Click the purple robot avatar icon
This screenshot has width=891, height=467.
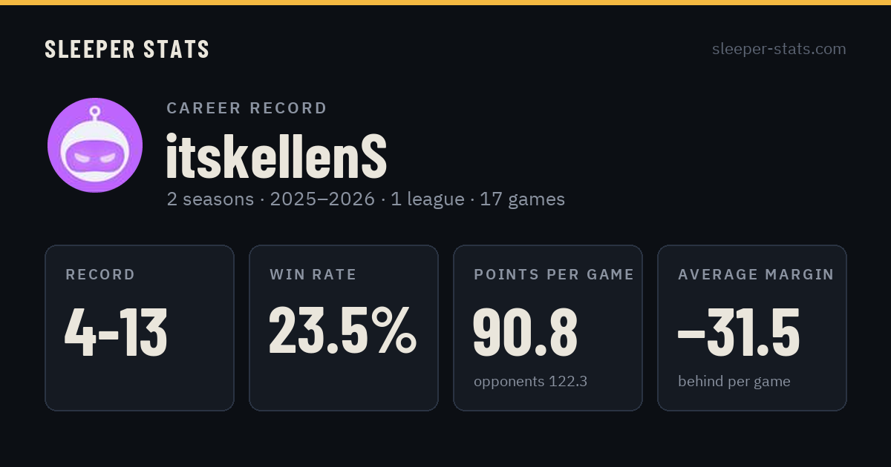[x=95, y=145]
